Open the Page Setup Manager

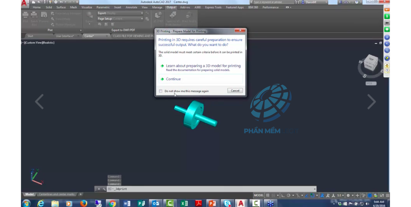[66, 13]
